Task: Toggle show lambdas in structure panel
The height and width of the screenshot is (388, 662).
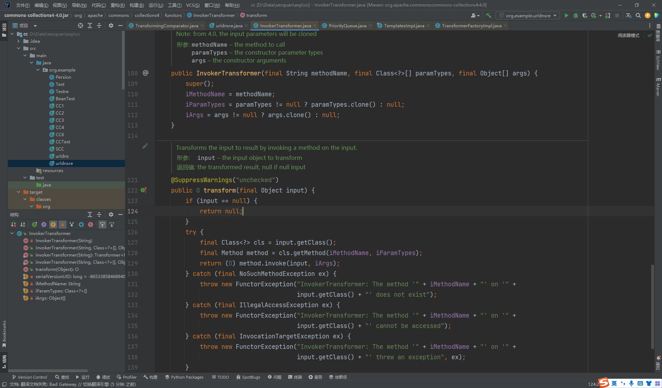Action: 91,225
